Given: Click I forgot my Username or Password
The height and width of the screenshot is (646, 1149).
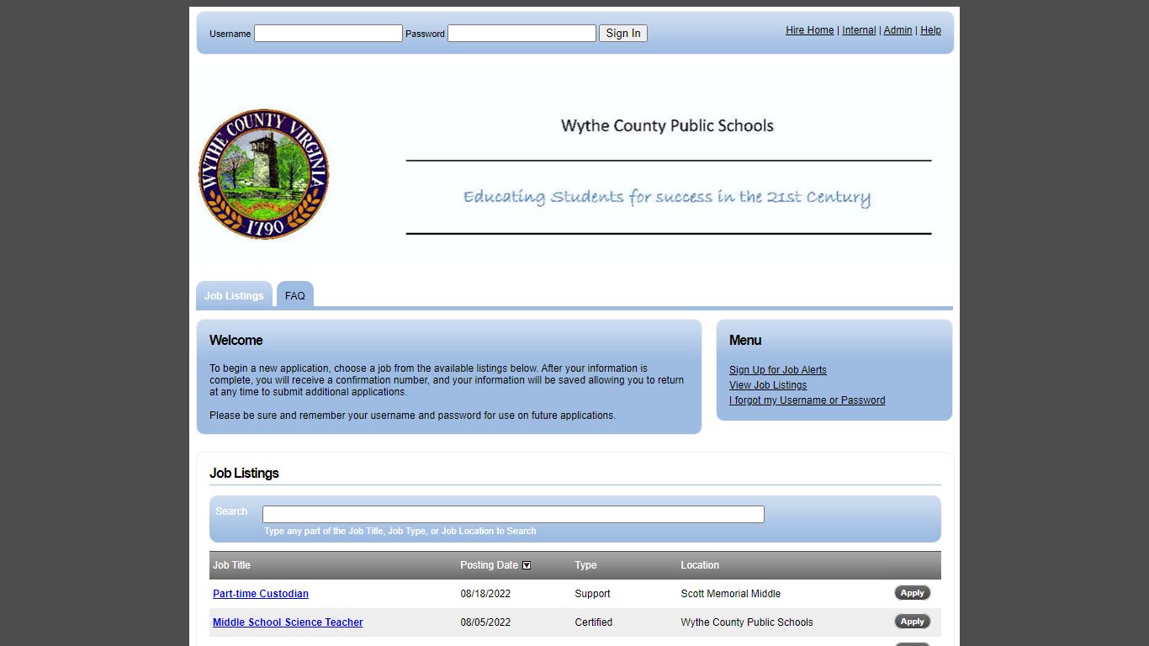Looking at the screenshot, I should [x=807, y=400].
